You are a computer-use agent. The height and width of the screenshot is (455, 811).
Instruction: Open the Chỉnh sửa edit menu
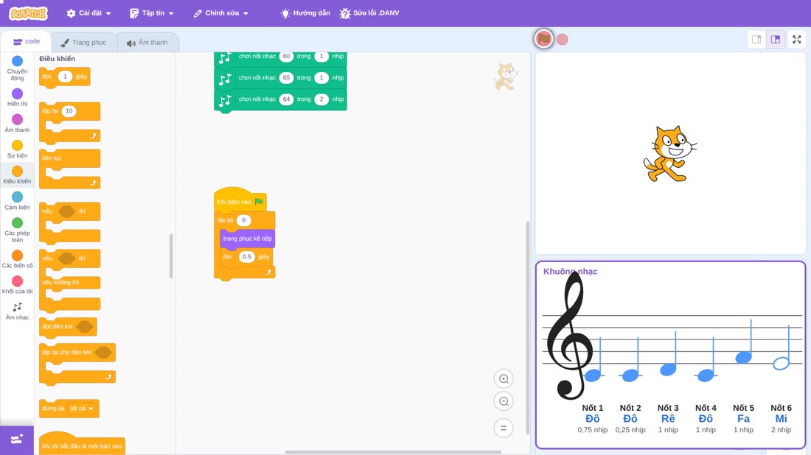(221, 13)
